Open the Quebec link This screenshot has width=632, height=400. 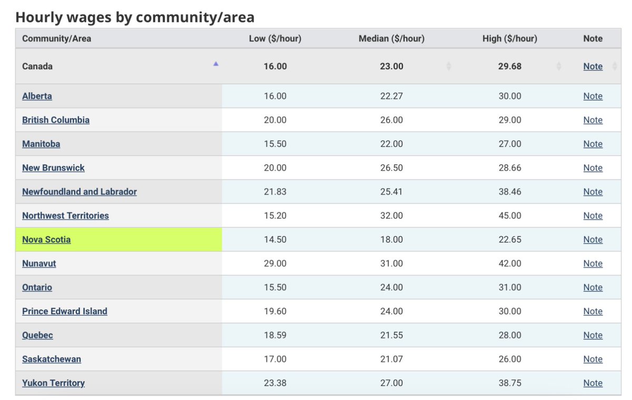(x=37, y=335)
